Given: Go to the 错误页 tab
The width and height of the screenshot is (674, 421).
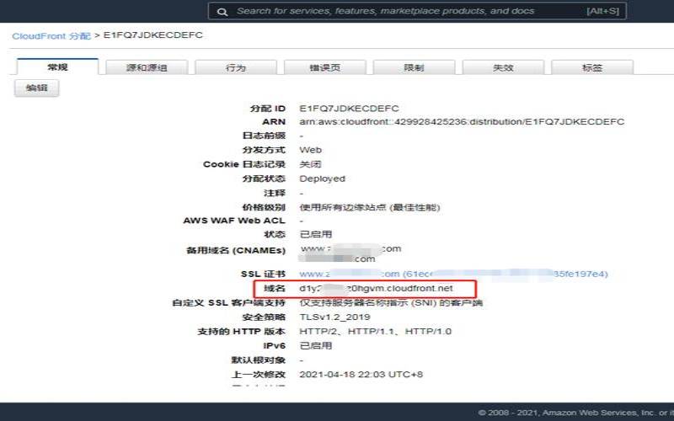Looking at the screenshot, I should tap(325, 67).
